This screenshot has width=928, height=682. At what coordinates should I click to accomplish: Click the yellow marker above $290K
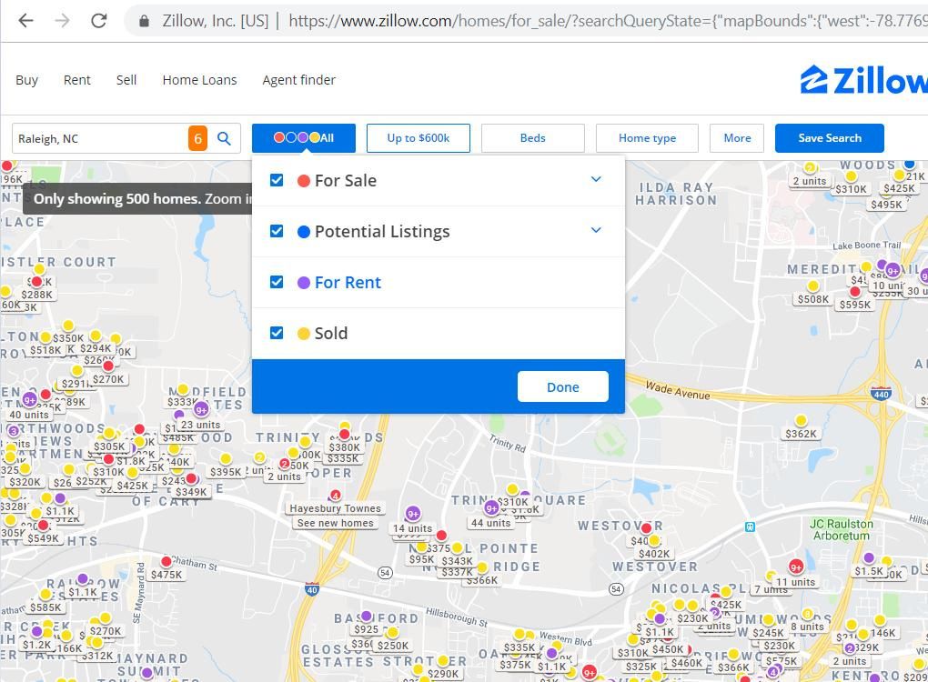[443, 661]
